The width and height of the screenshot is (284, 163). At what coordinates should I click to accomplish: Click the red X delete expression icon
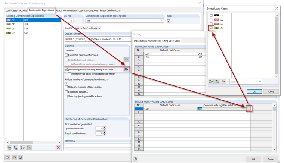58,148
